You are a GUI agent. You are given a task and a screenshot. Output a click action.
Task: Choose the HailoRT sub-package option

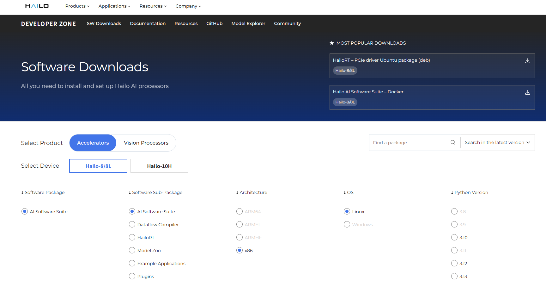(132, 237)
